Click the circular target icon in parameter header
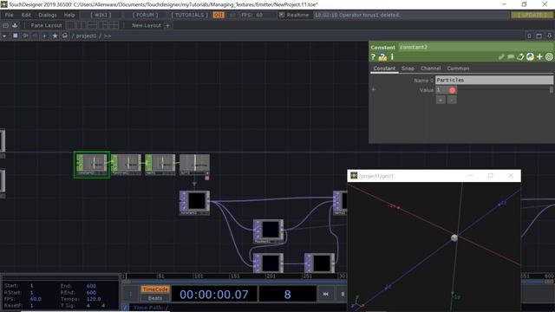 click(x=549, y=56)
